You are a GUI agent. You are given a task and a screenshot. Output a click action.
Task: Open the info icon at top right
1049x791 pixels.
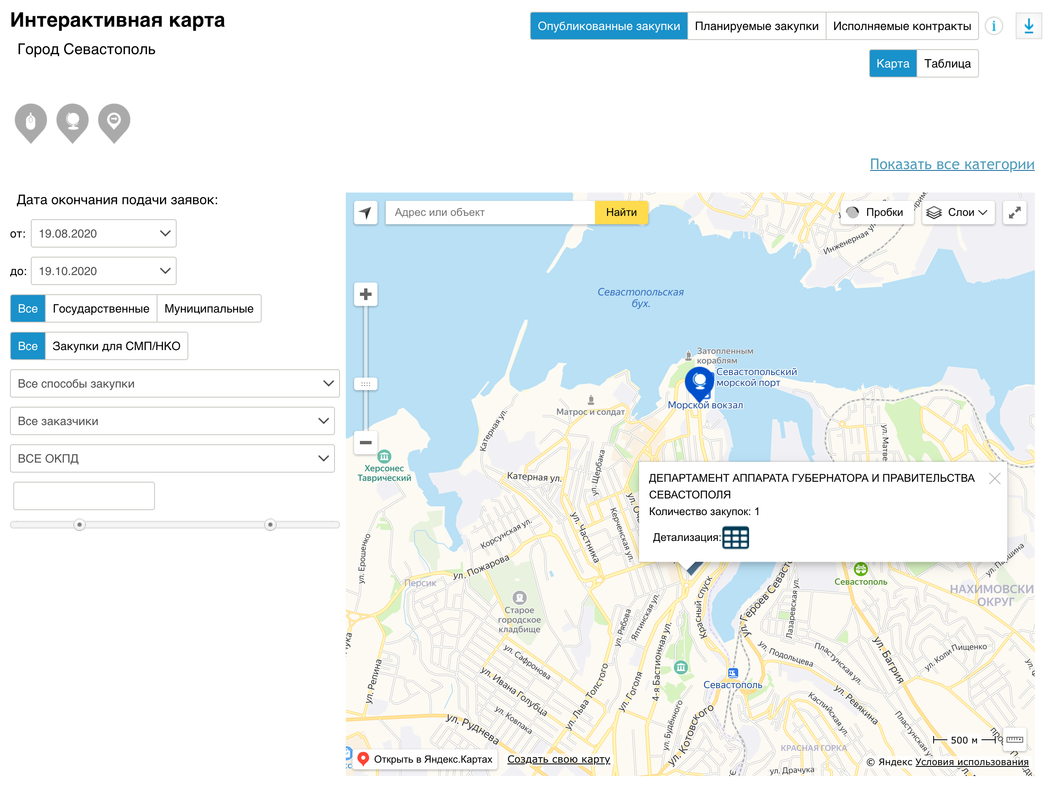tap(993, 25)
